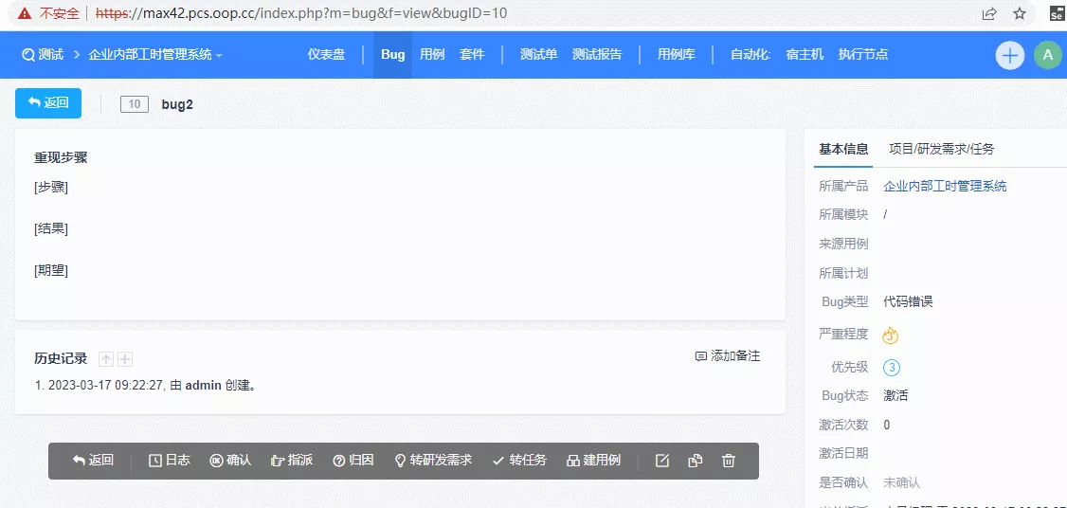Open the 执行节点 tab
The image size is (1067, 508).
point(863,54)
